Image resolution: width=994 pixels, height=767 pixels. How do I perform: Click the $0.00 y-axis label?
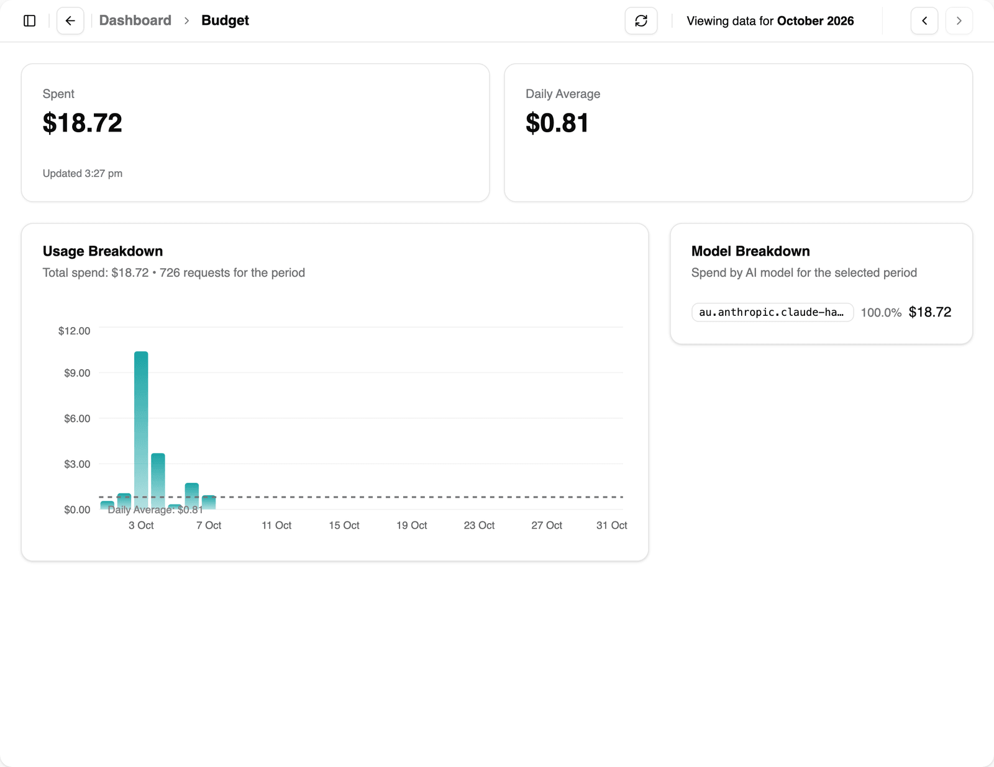(x=77, y=510)
